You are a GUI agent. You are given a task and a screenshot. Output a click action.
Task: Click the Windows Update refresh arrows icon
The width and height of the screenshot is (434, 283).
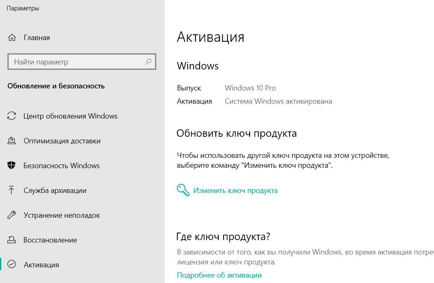click(x=12, y=116)
